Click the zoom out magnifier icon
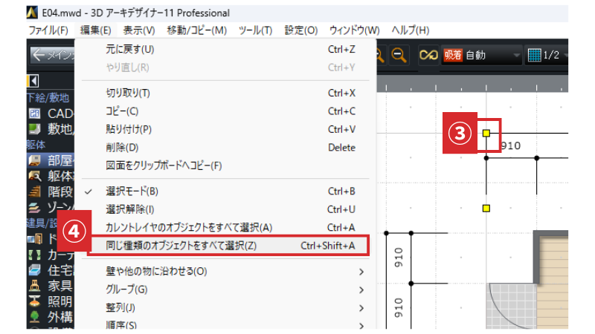Screen dimensions: 595x334 (x=399, y=55)
